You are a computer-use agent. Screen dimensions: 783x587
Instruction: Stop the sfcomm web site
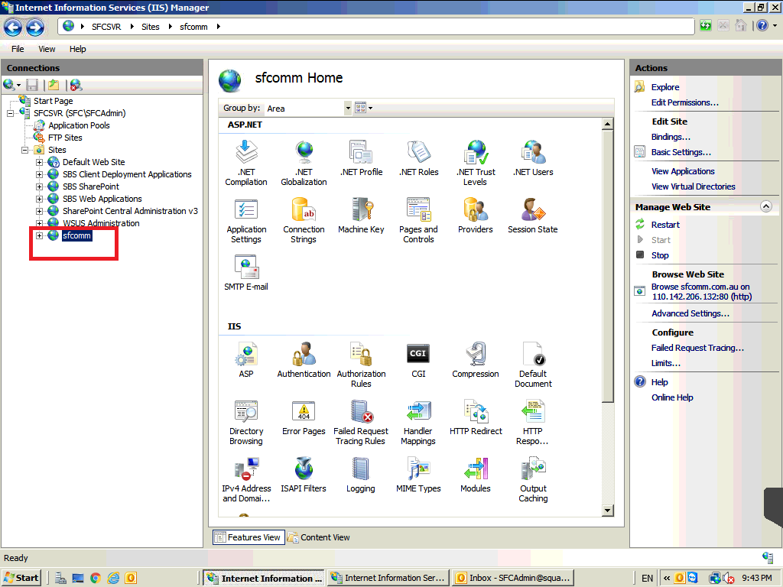pos(660,255)
